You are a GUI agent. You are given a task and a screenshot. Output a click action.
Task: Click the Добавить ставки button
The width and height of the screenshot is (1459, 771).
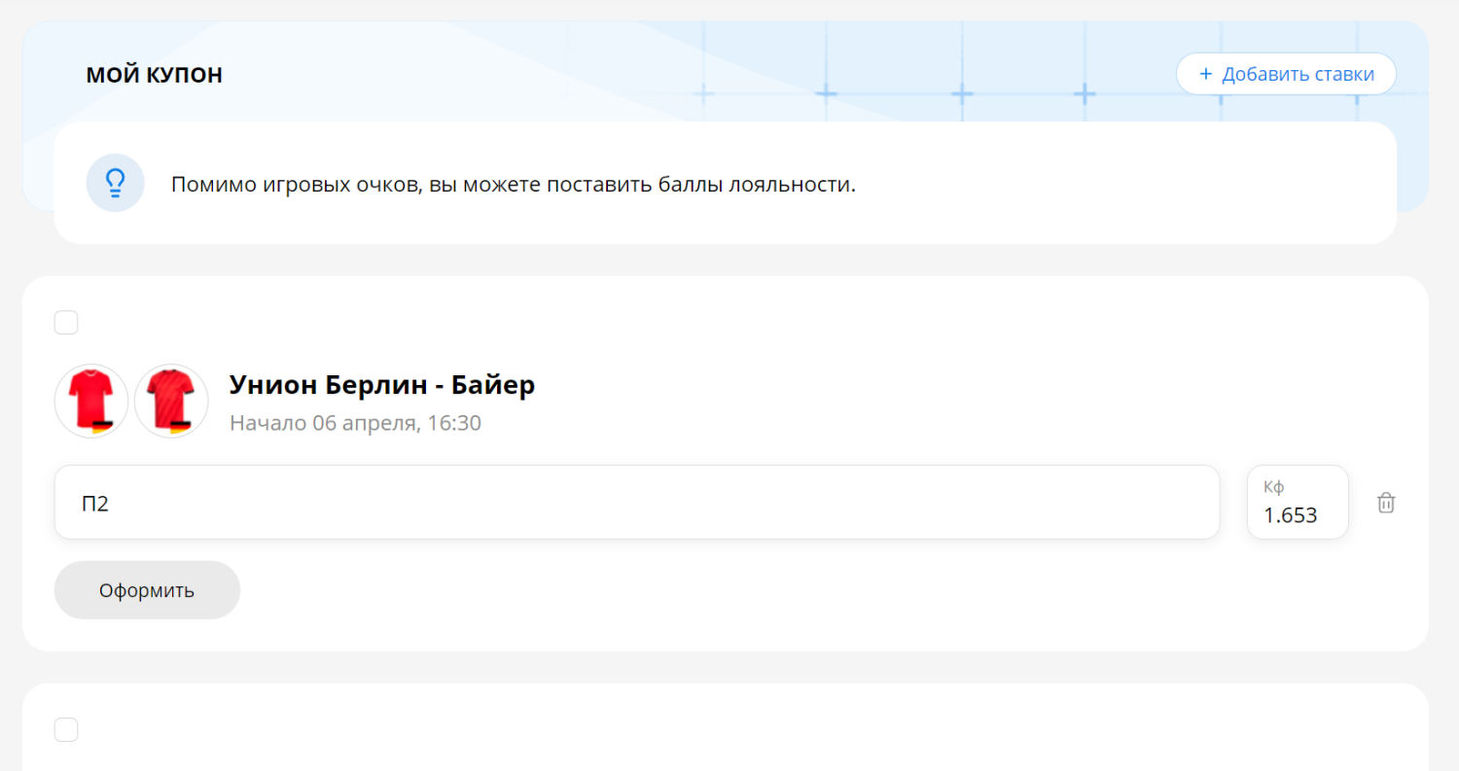pos(1285,74)
